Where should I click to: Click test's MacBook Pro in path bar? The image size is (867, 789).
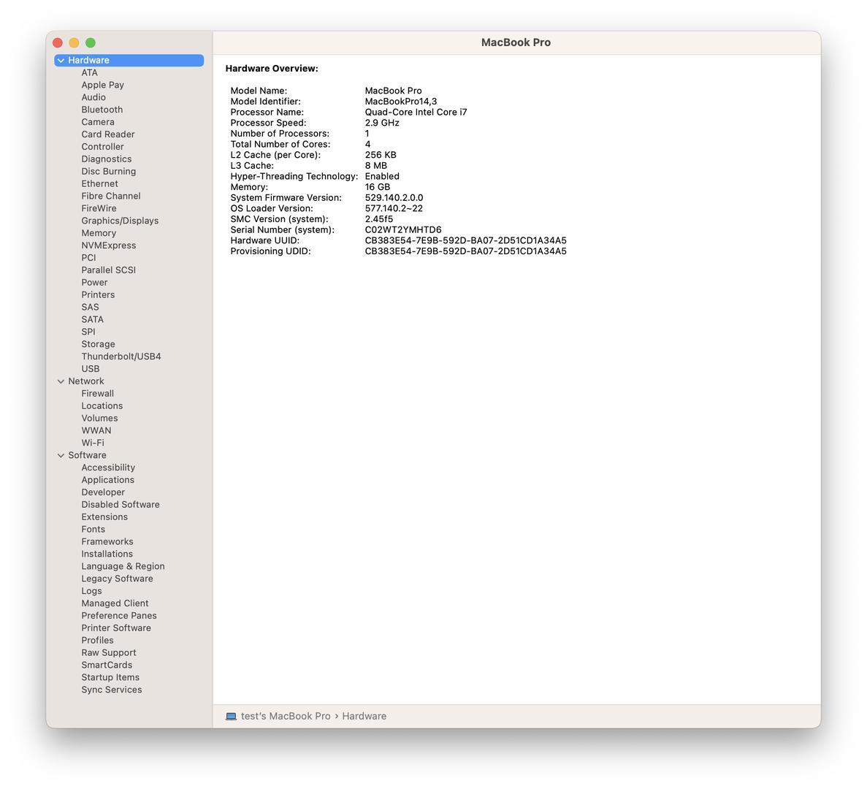(286, 716)
